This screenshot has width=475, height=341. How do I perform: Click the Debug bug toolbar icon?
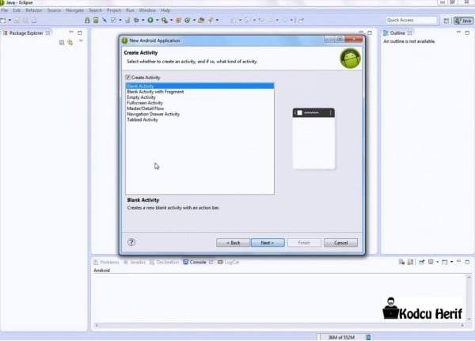(137, 20)
